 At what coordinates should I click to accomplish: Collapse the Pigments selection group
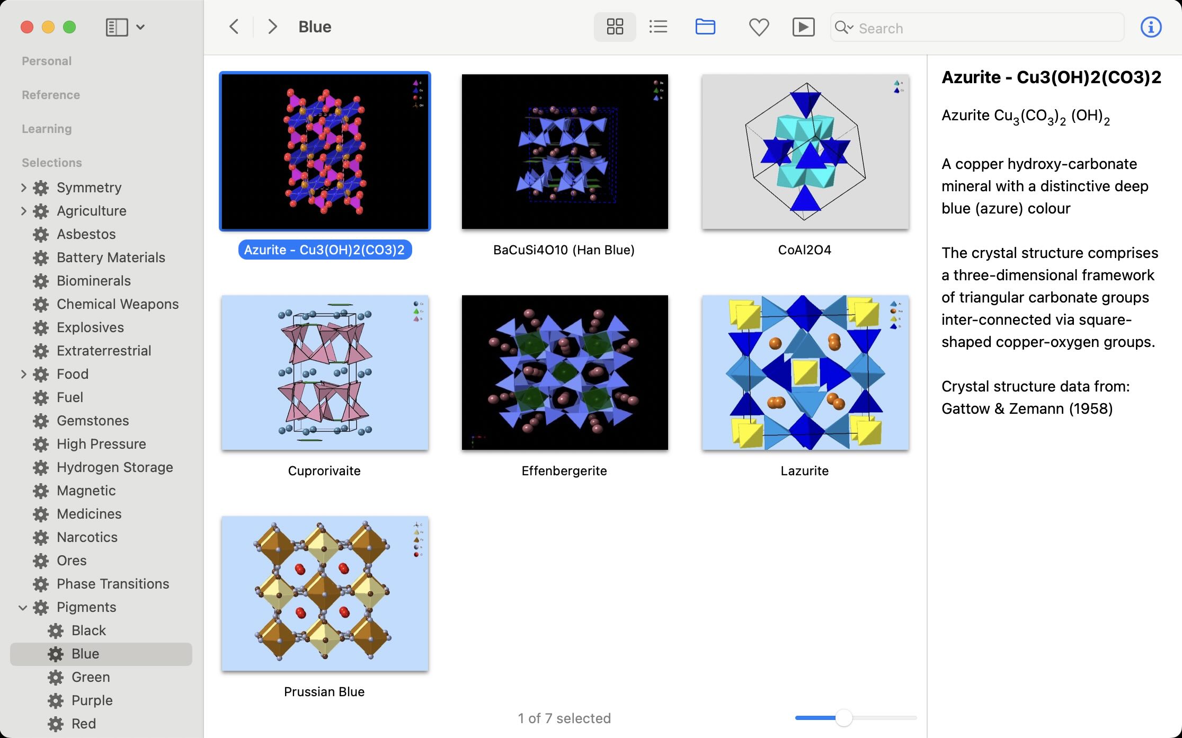[x=23, y=607]
